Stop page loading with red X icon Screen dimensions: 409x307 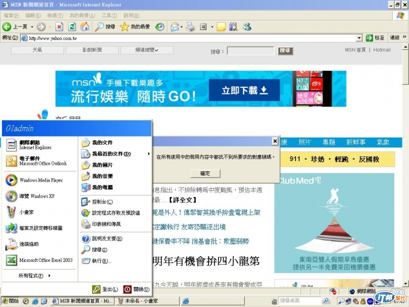(59, 27)
